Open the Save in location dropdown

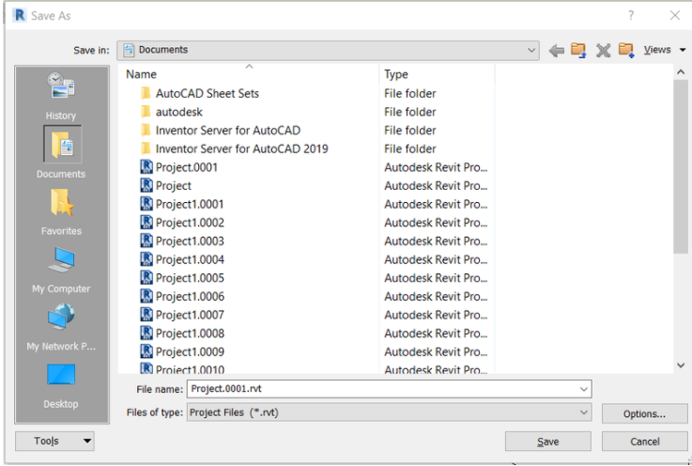[x=328, y=50]
